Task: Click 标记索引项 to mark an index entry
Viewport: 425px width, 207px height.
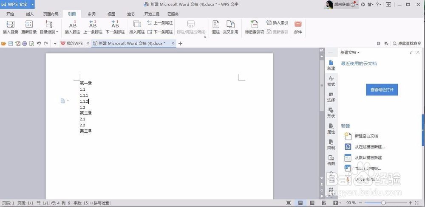Action: [x=254, y=27]
